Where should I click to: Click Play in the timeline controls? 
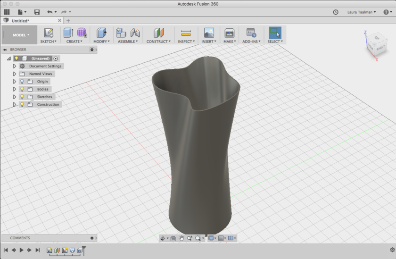[x=22, y=250]
